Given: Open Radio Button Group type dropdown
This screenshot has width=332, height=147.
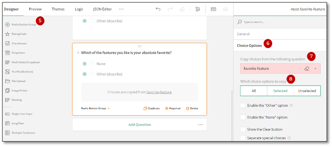Looking at the screenshot, I should 95,108.
